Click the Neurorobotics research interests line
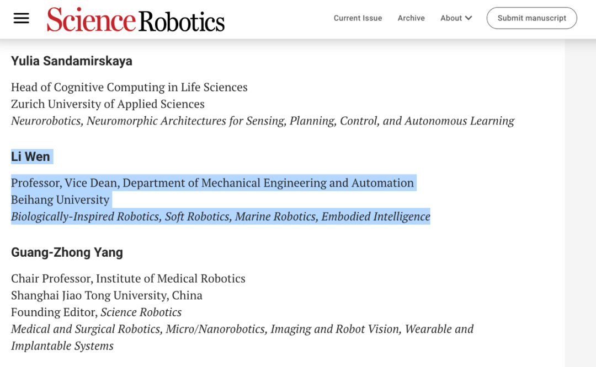Viewport: 596px width, 367px height. [263, 121]
